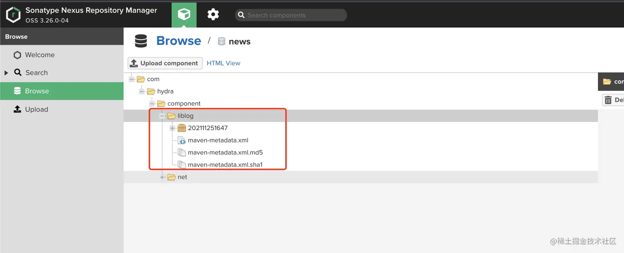Select the hydra folder row
The image size is (624, 253).
coord(361,91)
